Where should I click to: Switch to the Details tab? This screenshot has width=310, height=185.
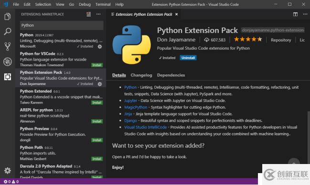(119, 75)
